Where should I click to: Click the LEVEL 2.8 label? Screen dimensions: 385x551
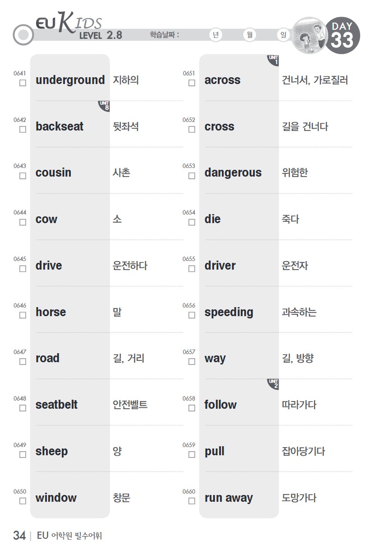click(101, 35)
